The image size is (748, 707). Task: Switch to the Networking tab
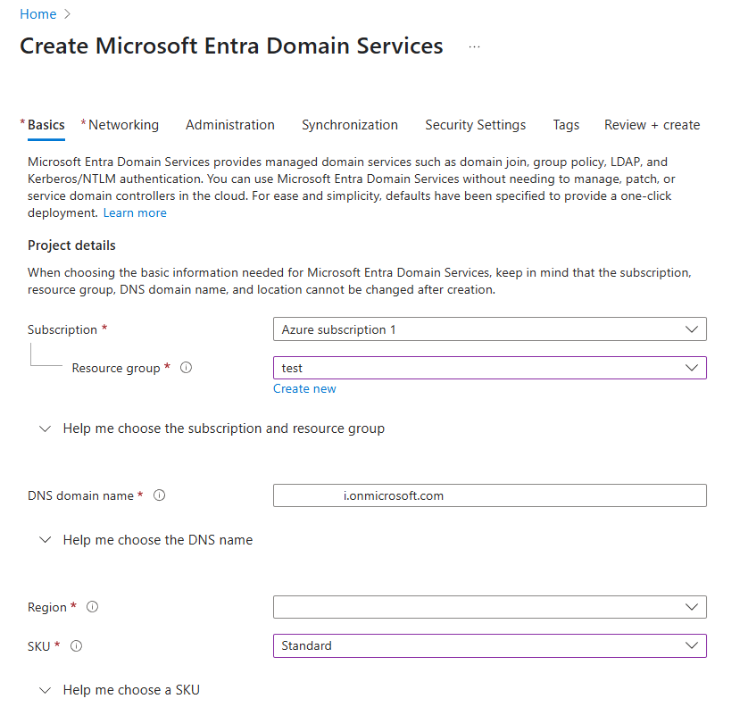click(x=123, y=125)
